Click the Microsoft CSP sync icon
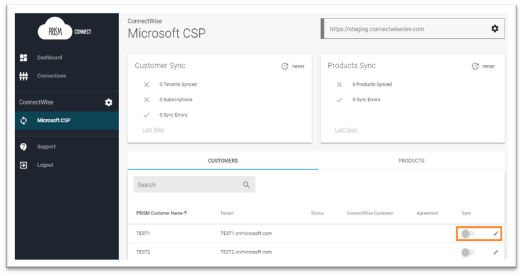The image size is (523, 276). [24, 120]
